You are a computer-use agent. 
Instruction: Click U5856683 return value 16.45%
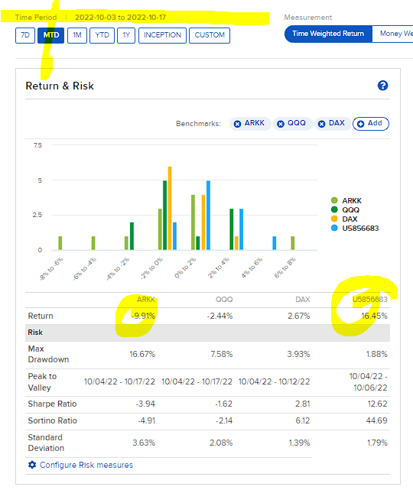(374, 316)
